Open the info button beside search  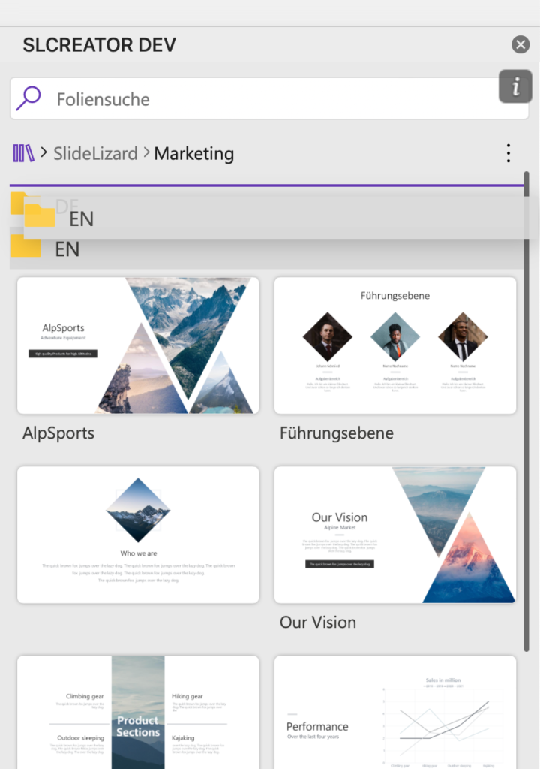515,87
